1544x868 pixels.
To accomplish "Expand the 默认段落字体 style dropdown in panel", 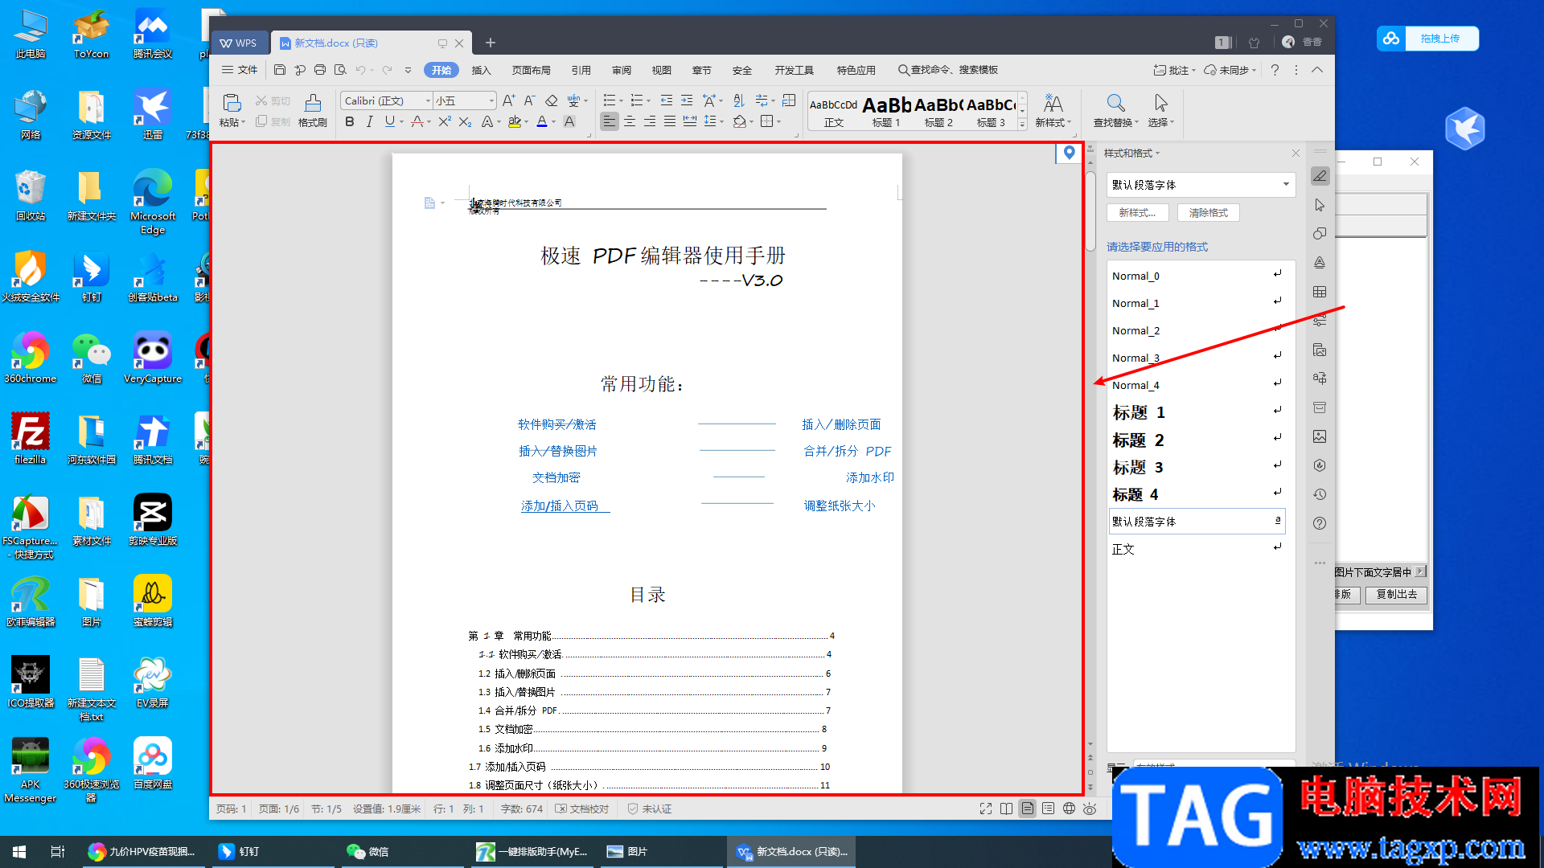I will 1286,184.
